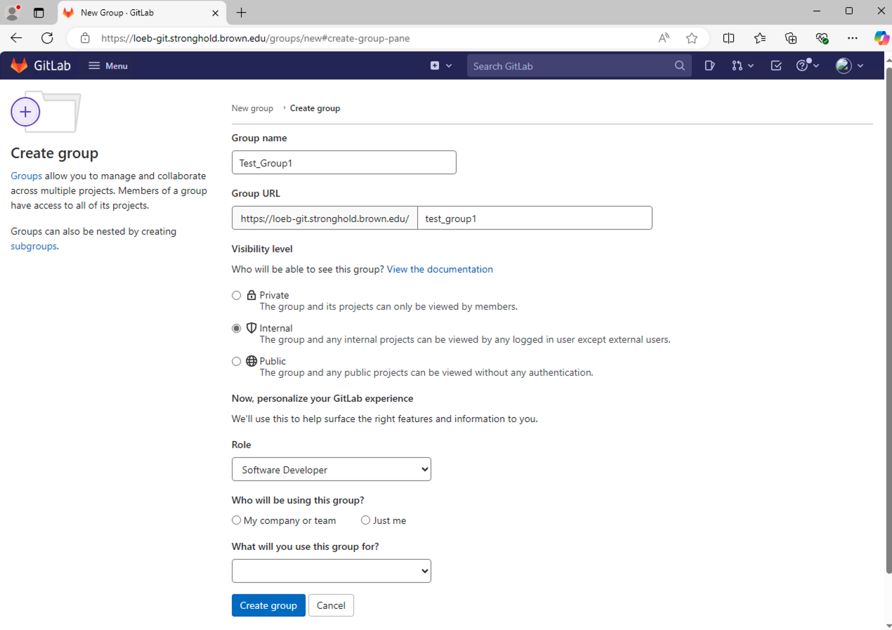Select the Public visibility option
The height and width of the screenshot is (630, 892).
(x=237, y=362)
